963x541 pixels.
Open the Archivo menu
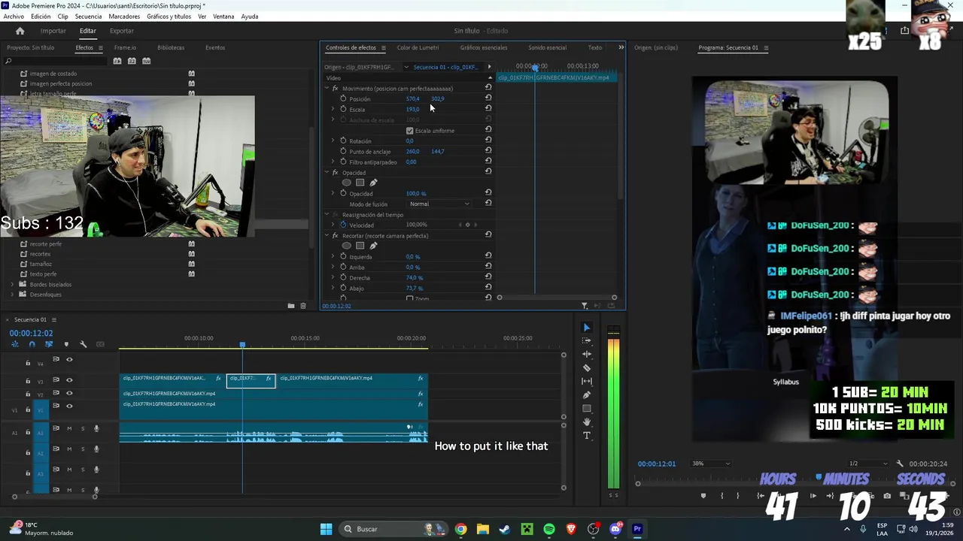point(14,17)
